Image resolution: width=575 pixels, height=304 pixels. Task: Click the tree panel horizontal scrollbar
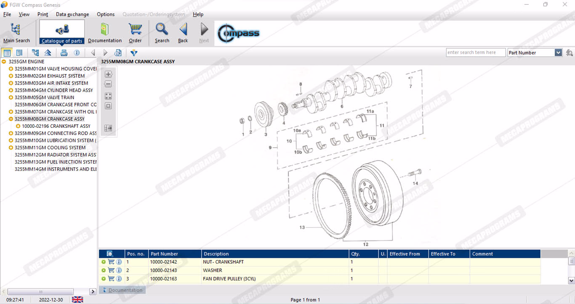(41, 291)
